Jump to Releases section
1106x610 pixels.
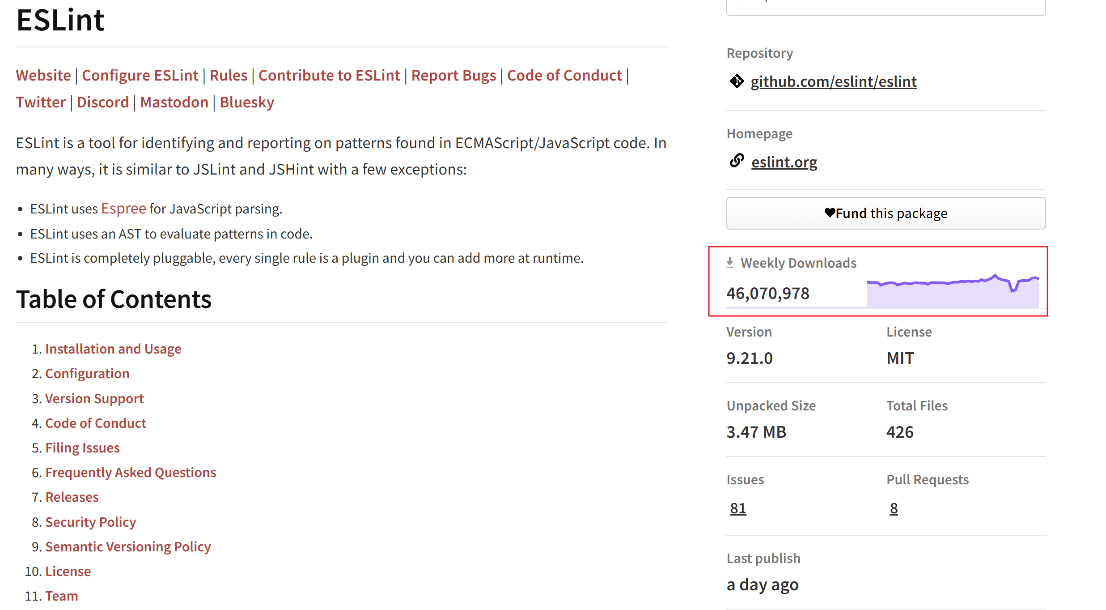[x=72, y=497]
